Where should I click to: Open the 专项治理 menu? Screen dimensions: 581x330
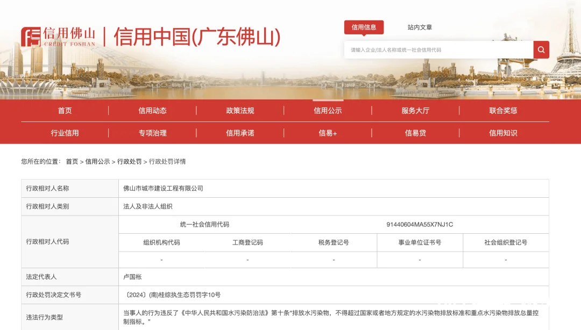pos(153,133)
